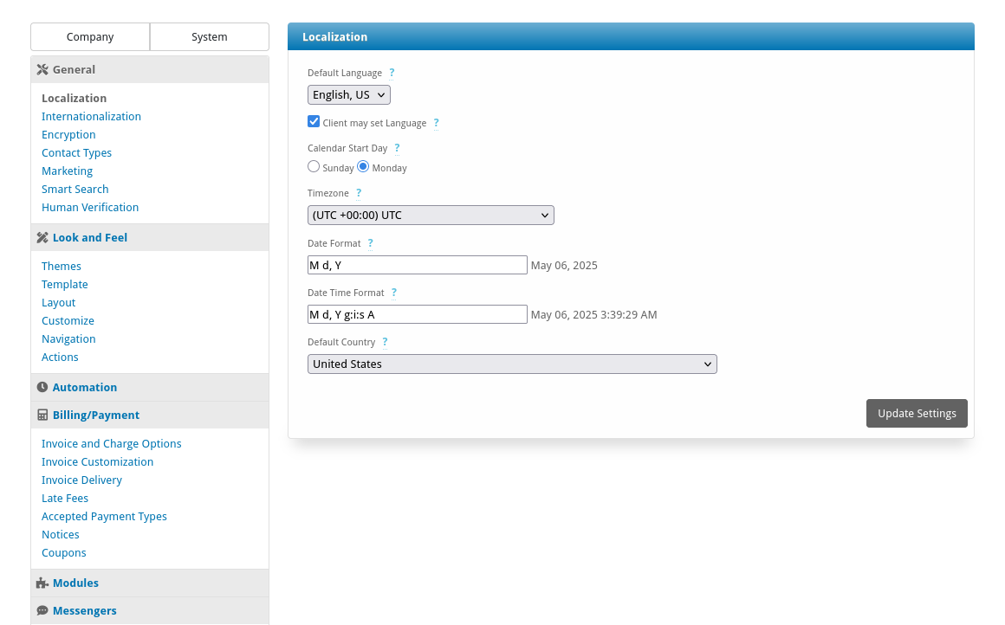
Task: Open Invoice and Charge Options
Action: [x=112, y=444]
